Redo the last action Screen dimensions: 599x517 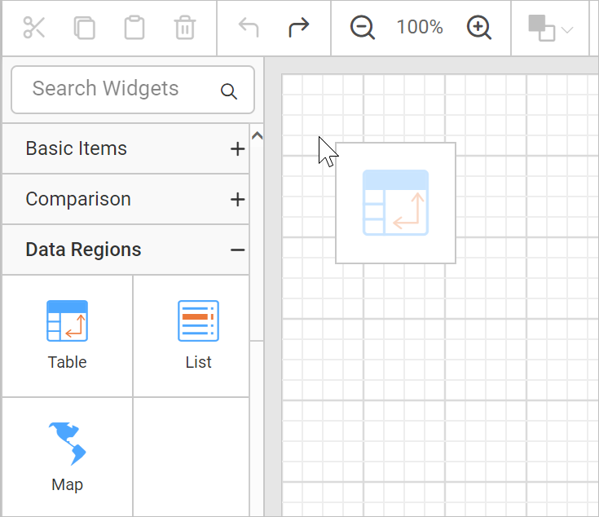click(299, 28)
